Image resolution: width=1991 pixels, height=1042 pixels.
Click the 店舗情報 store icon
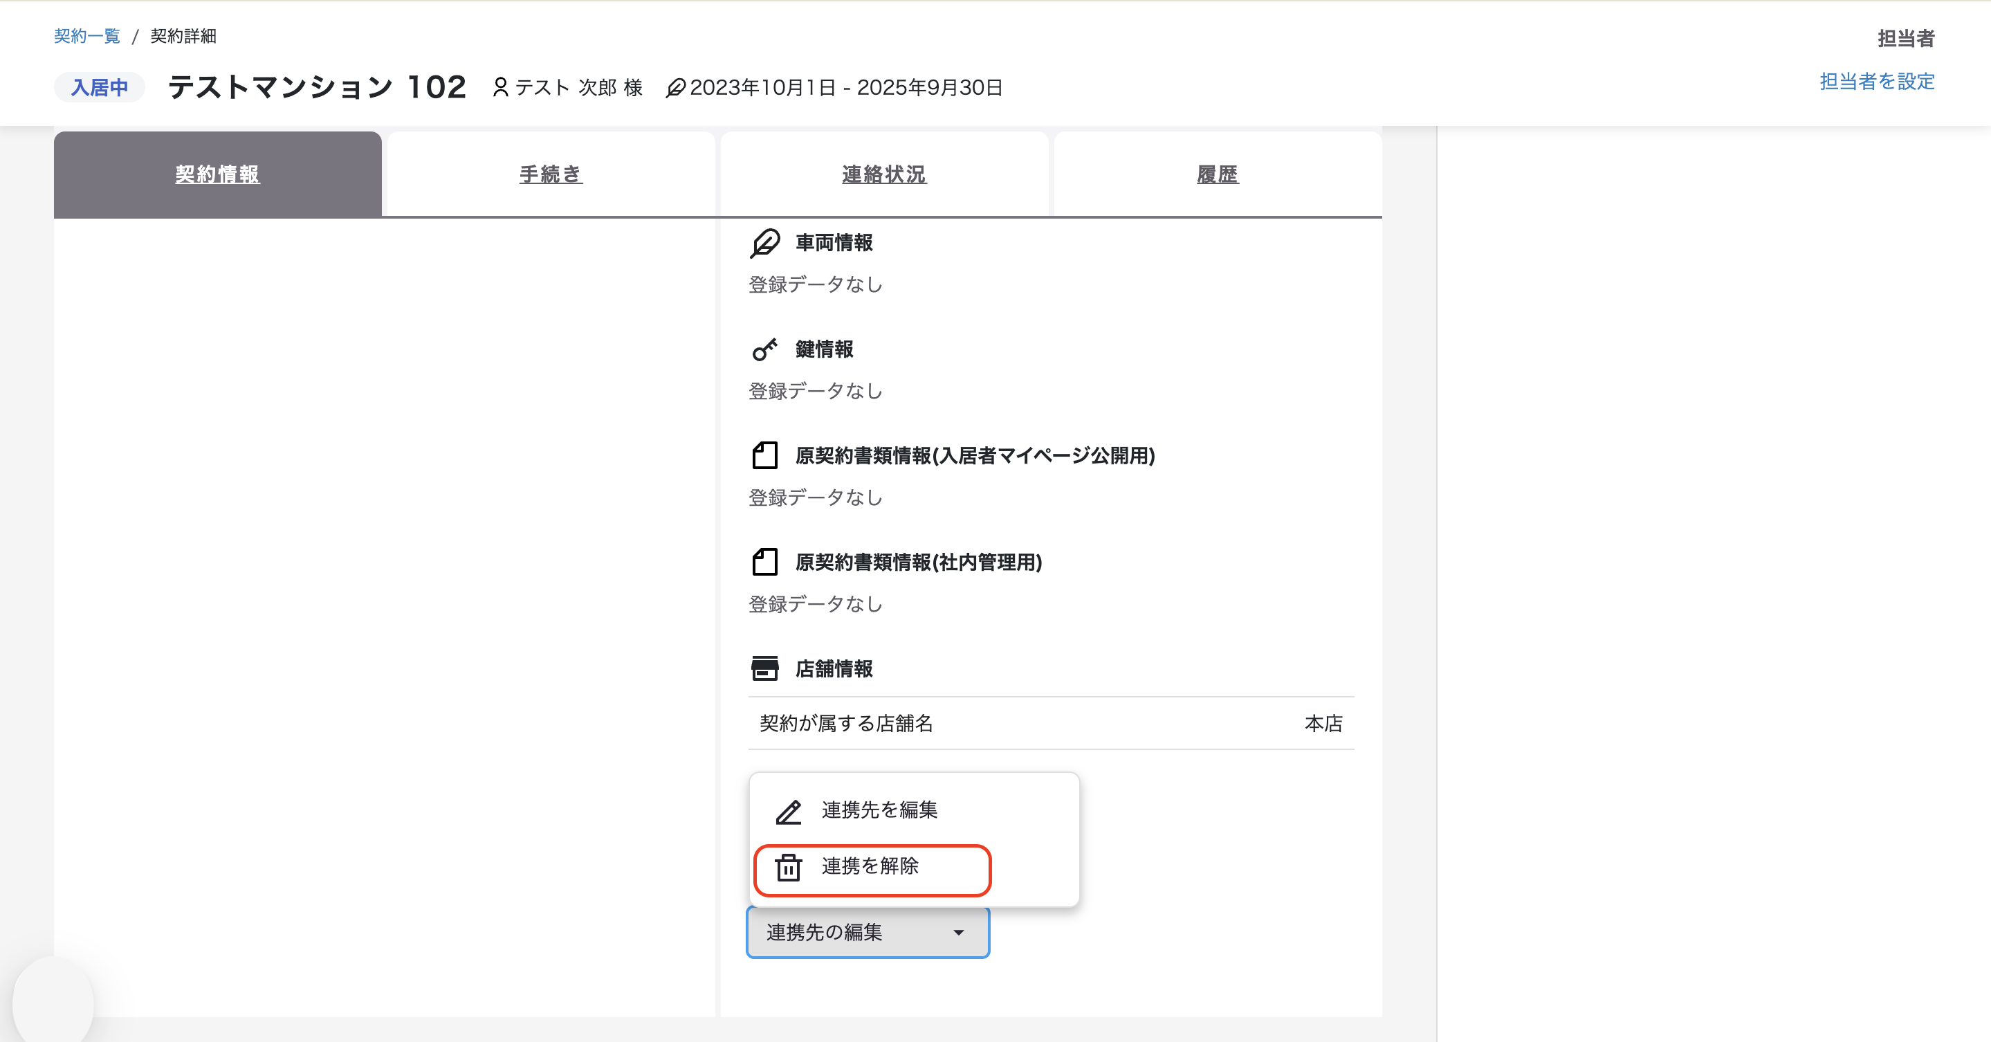point(764,668)
